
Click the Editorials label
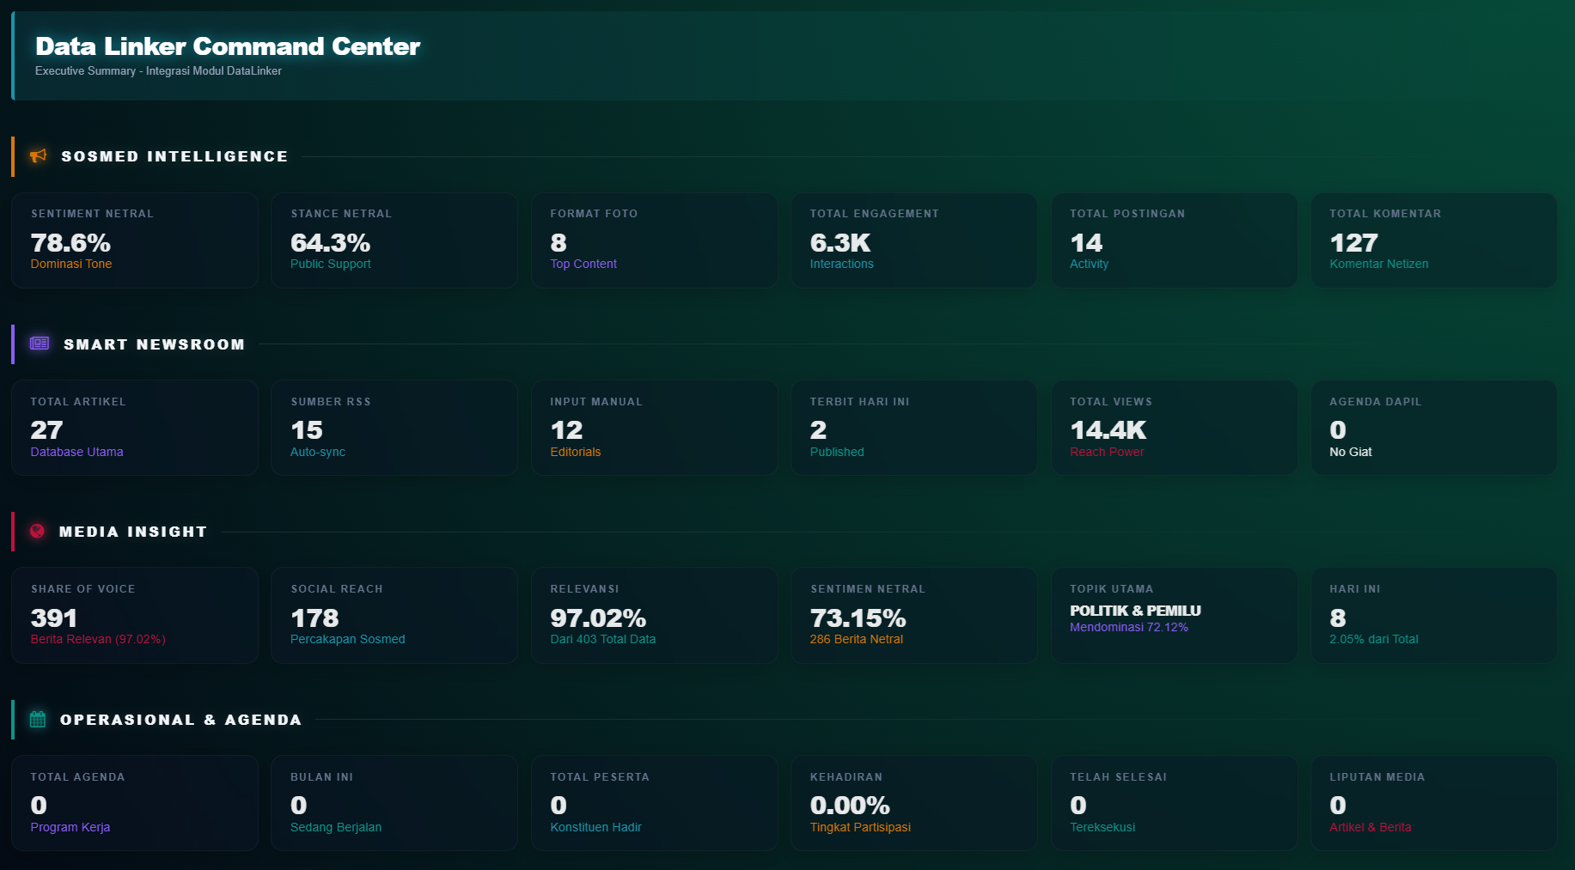click(576, 452)
